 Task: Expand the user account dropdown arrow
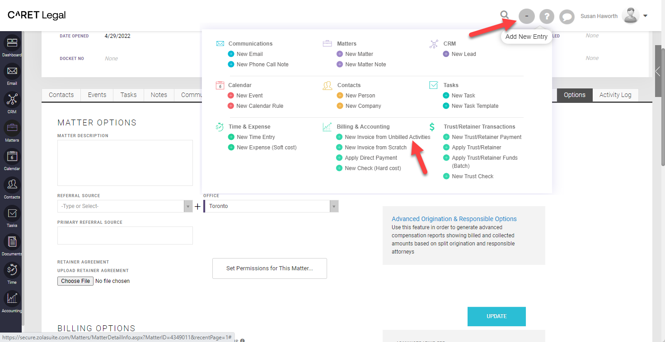646,16
